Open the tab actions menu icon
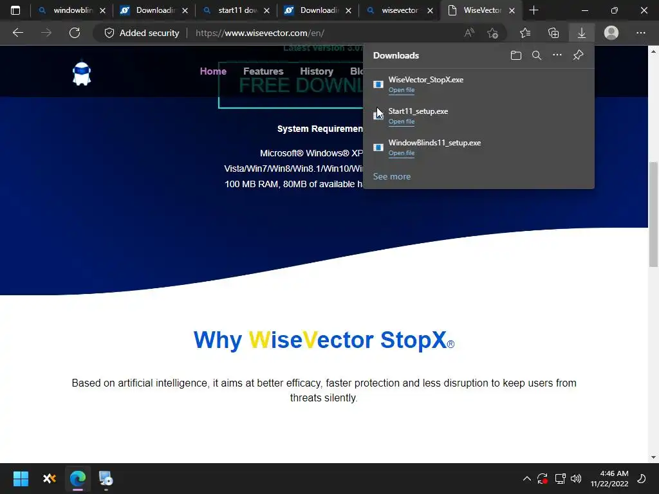 [x=15, y=10]
